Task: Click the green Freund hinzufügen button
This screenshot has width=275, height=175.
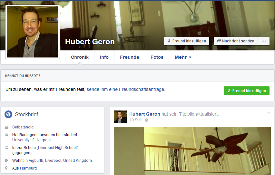Action: (247, 91)
